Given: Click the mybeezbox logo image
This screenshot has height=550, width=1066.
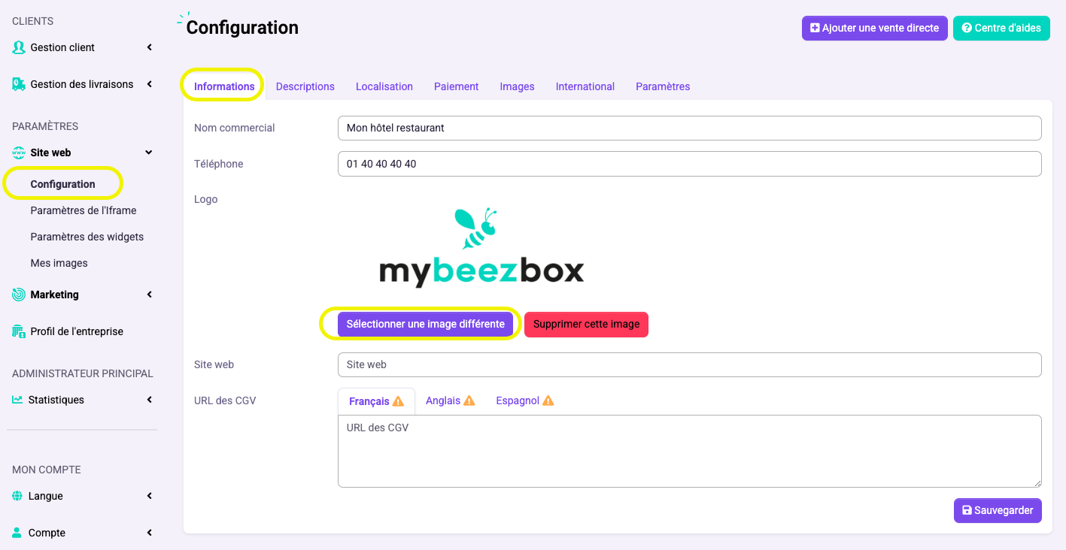Looking at the screenshot, I should (x=481, y=248).
